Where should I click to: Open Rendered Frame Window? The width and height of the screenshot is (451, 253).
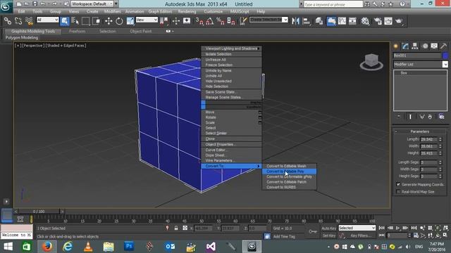pyautogui.click(x=388, y=21)
